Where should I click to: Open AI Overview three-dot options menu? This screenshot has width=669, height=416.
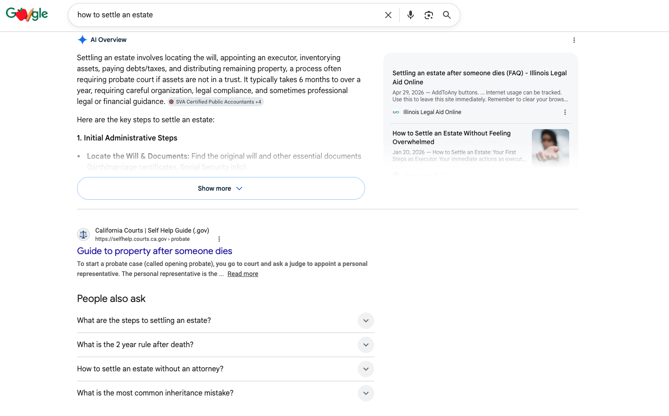pos(574,40)
